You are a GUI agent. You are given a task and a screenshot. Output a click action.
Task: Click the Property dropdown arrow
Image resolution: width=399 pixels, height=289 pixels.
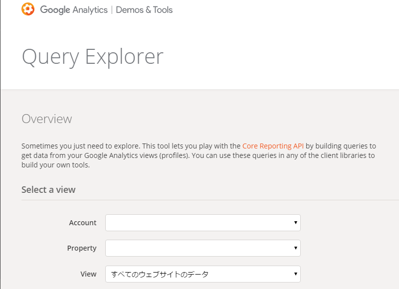pyautogui.click(x=296, y=248)
